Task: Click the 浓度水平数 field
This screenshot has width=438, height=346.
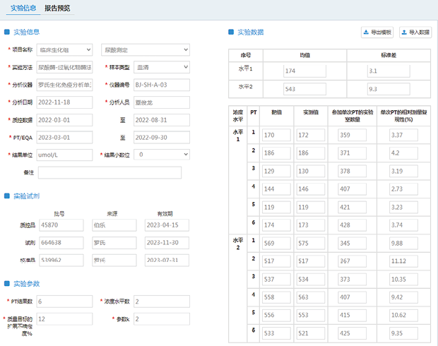Action: tap(162, 302)
